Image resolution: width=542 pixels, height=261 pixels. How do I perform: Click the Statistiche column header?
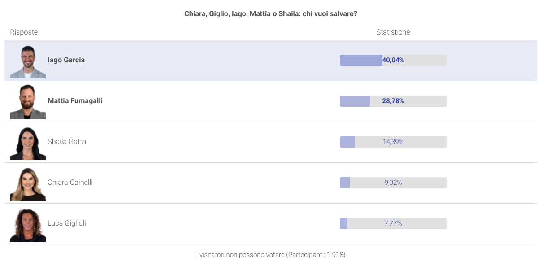tap(393, 32)
